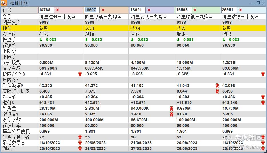Click the implied volatility value 42.233

(46, 85)
